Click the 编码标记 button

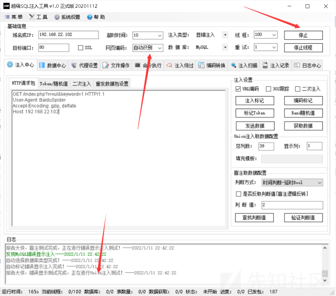303,100
